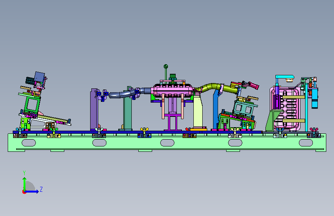Select the green ball knob atop center fixture
Screen dimensions: 334x216
click(166, 66)
